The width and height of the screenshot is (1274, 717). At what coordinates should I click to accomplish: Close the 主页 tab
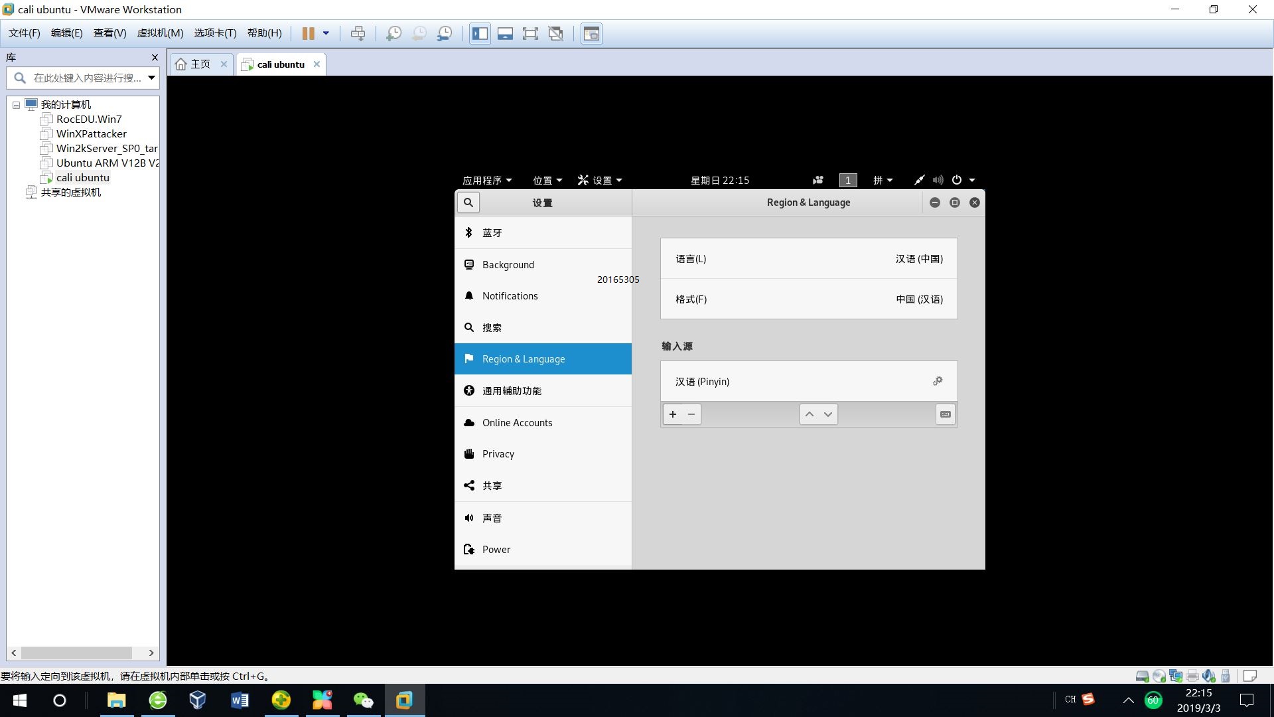coord(224,64)
